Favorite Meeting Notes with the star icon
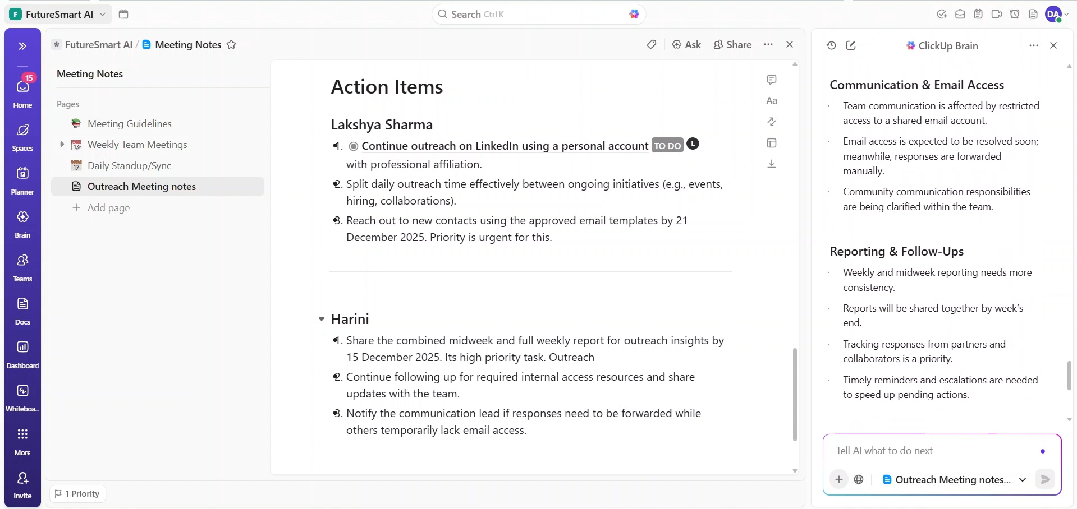 click(x=231, y=45)
